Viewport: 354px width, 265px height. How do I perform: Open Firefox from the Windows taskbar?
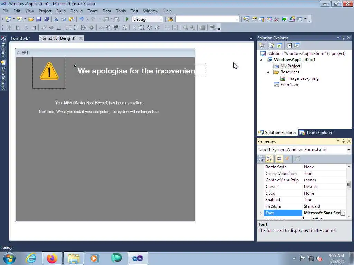(x=52, y=258)
